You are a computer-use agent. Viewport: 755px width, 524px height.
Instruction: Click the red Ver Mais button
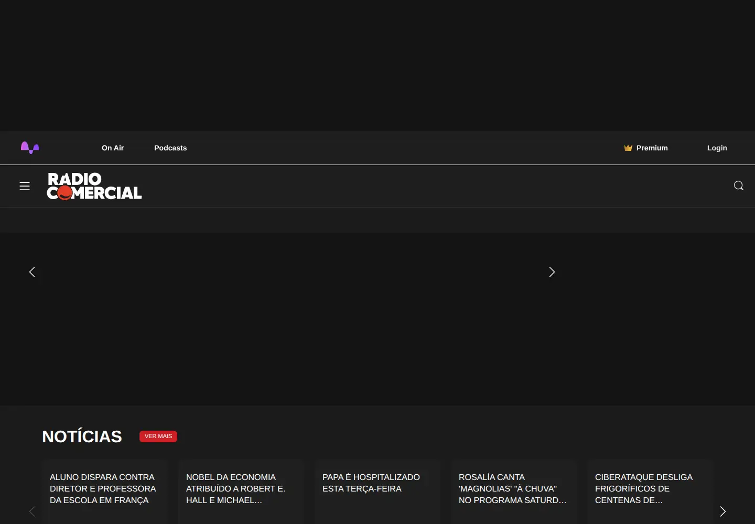[x=158, y=436]
